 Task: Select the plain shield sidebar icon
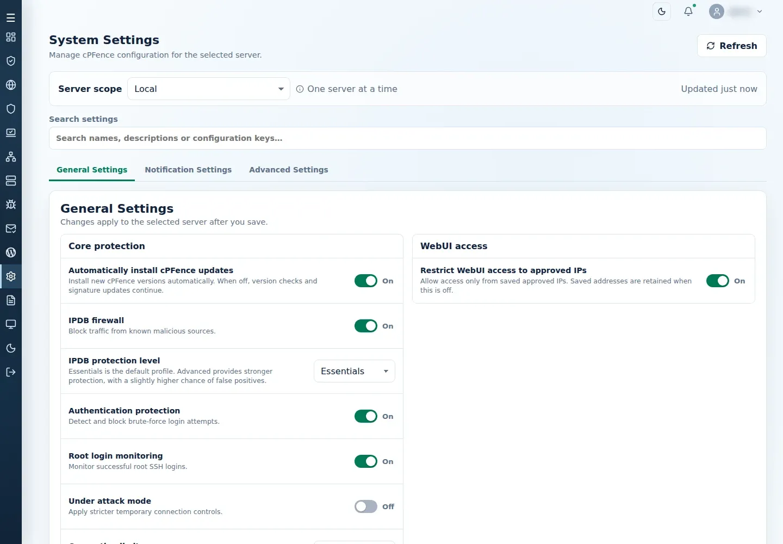pyautogui.click(x=11, y=109)
